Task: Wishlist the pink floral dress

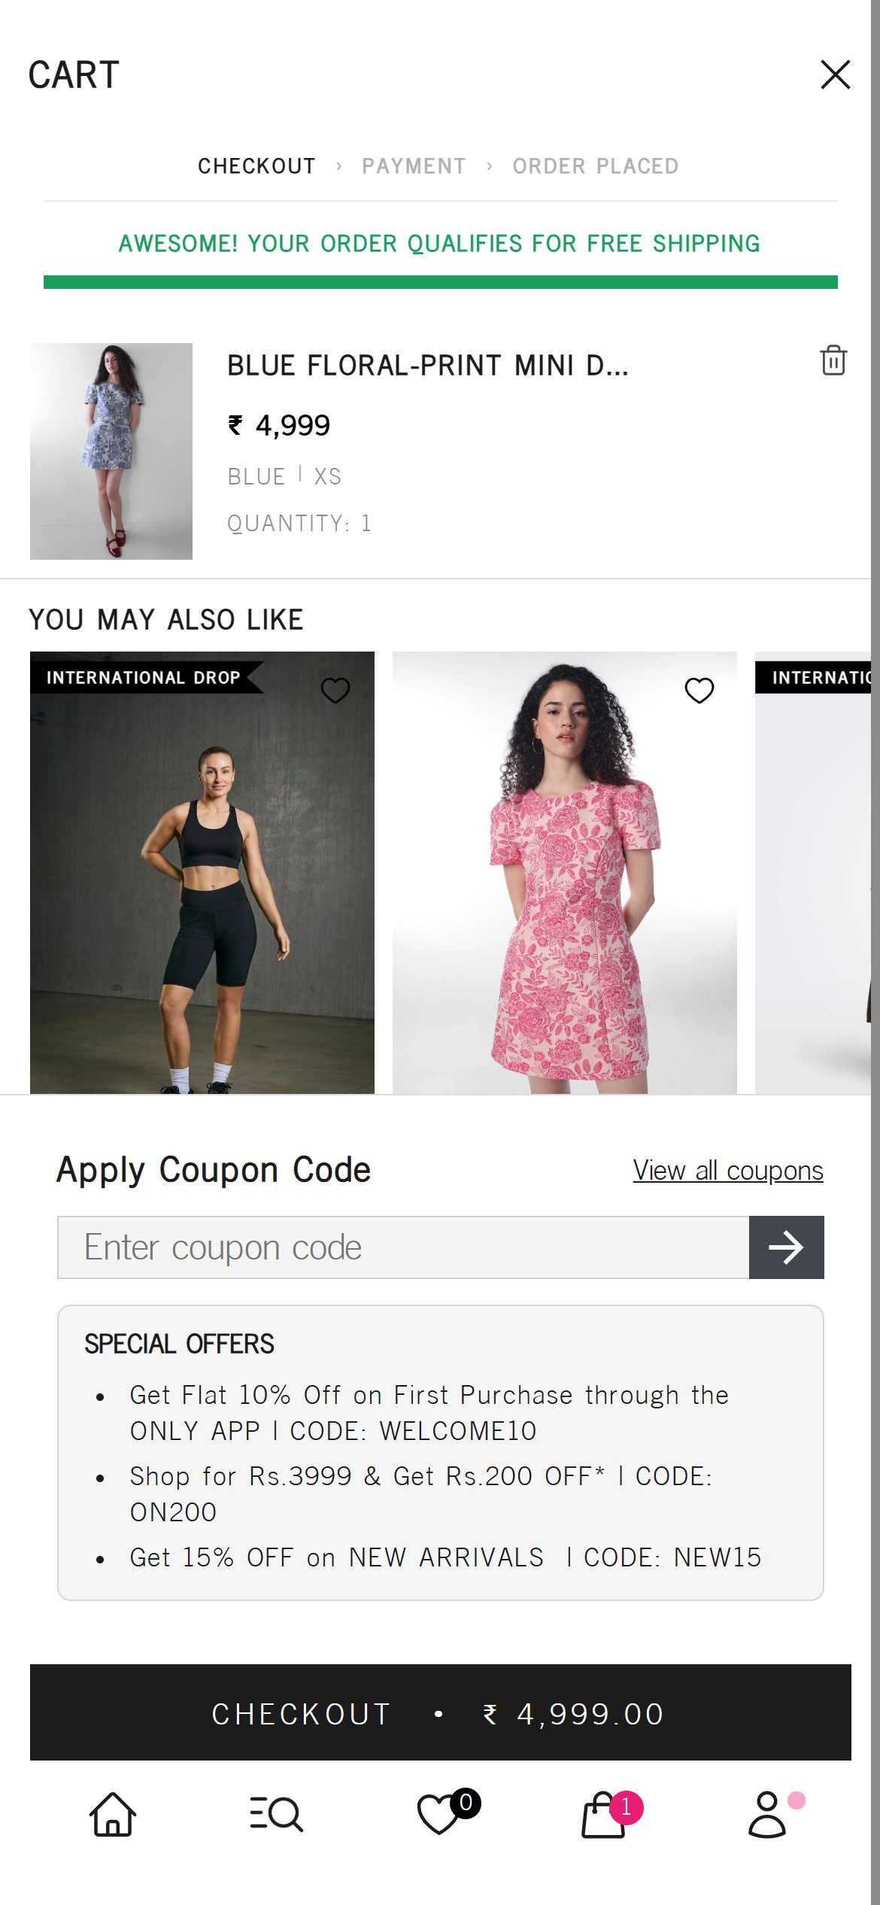Action: (x=699, y=690)
